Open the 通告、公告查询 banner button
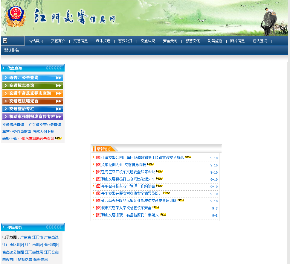Viewport: 290px width, 264px height. [x=33, y=78]
